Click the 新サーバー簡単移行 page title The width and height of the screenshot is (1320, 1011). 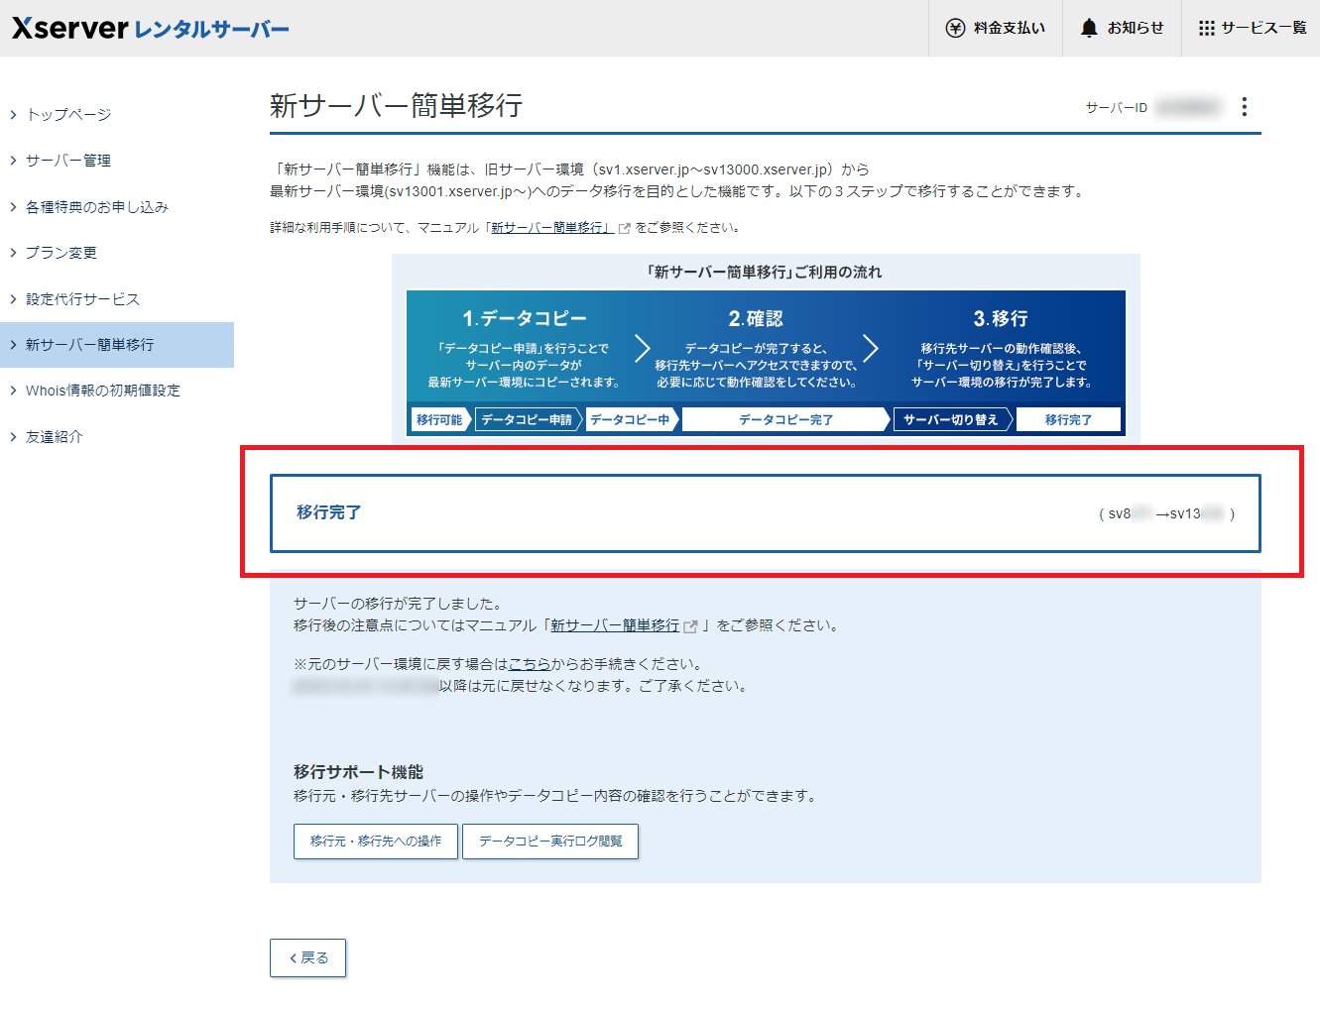coord(397,105)
